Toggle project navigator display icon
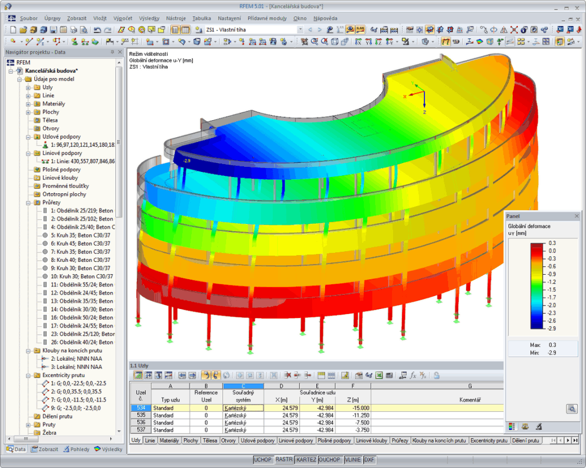Viewport: 586px width, 468px height. pos(175,30)
